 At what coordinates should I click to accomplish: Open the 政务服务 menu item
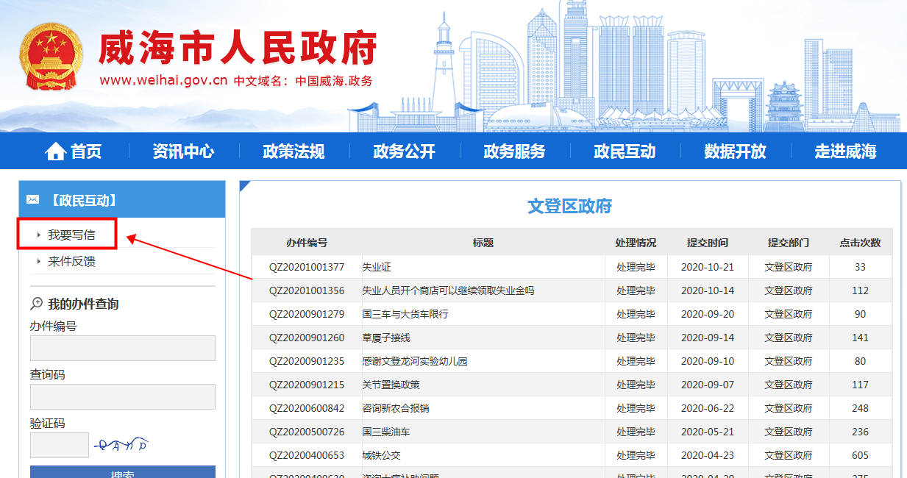pos(514,151)
